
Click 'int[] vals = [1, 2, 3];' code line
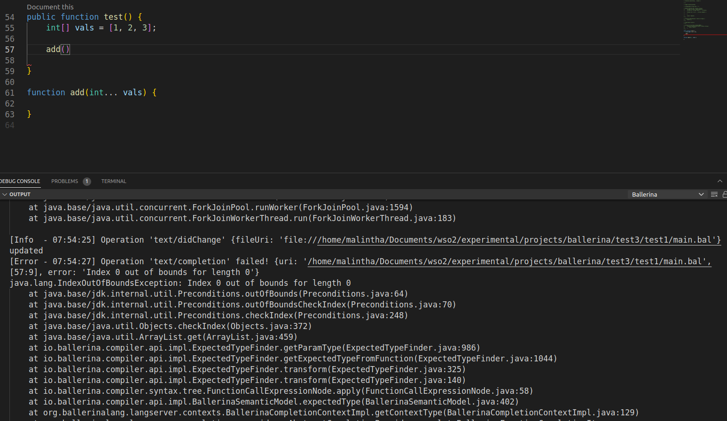[x=101, y=28]
